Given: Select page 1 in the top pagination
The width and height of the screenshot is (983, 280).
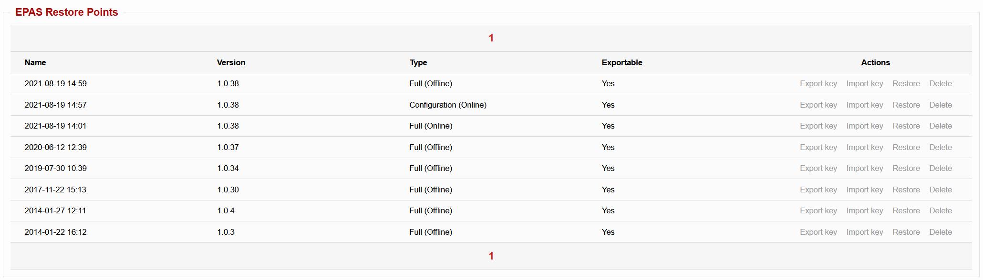Looking at the screenshot, I should pos(491,38).
